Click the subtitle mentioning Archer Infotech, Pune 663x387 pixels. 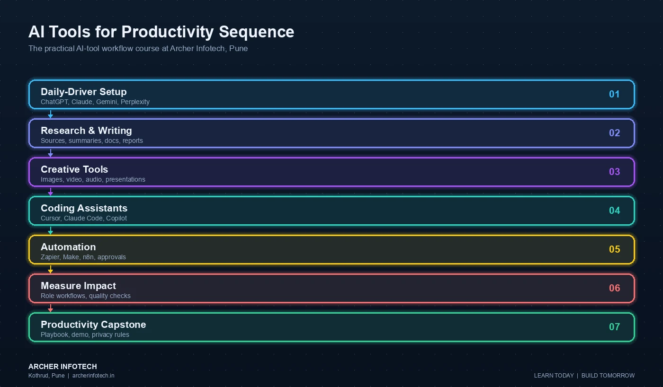[x=138, y=48]
